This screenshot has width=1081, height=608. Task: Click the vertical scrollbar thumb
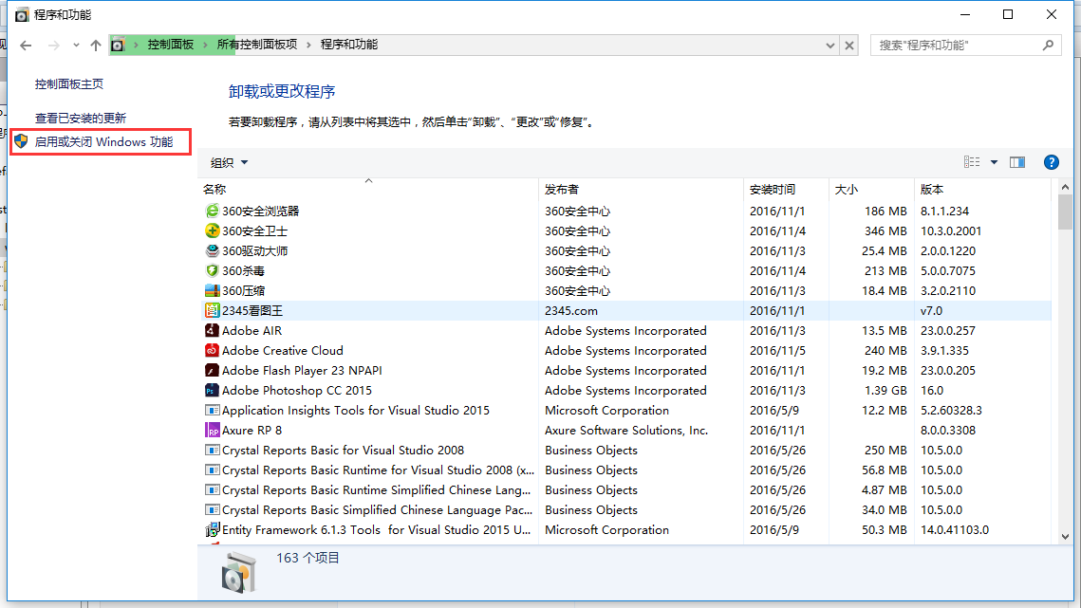pos(1065,212)
